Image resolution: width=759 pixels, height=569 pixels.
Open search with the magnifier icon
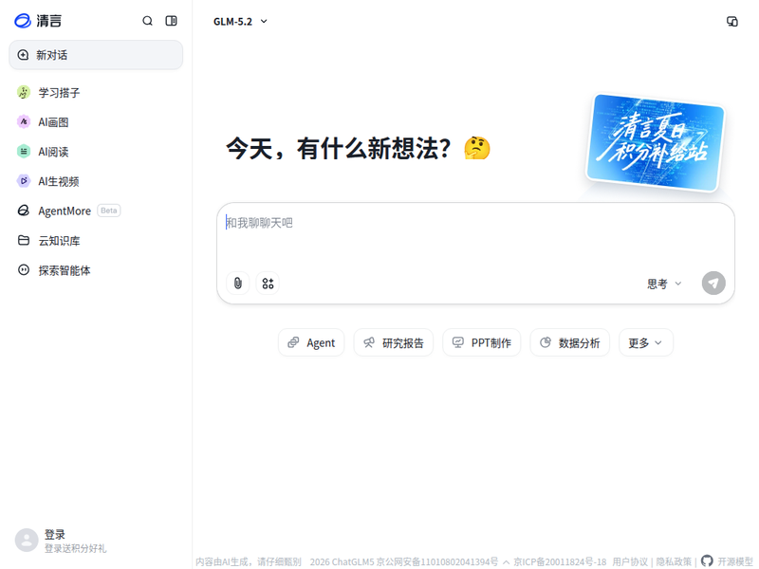click(147, 21)
